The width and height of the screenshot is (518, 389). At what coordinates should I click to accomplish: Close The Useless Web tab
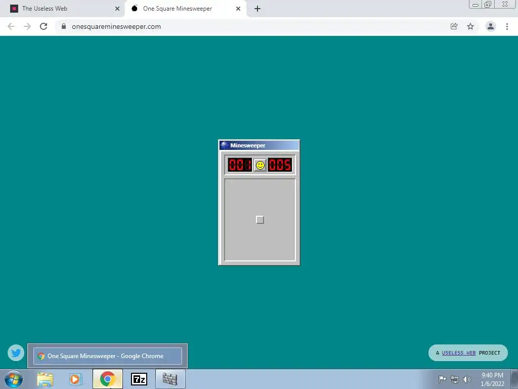[x=117, y=9]
